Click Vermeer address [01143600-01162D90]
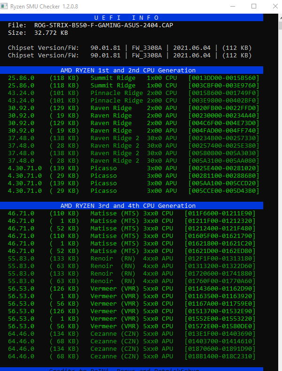Viewport: 282px width, 371px height. coord(220,288)
